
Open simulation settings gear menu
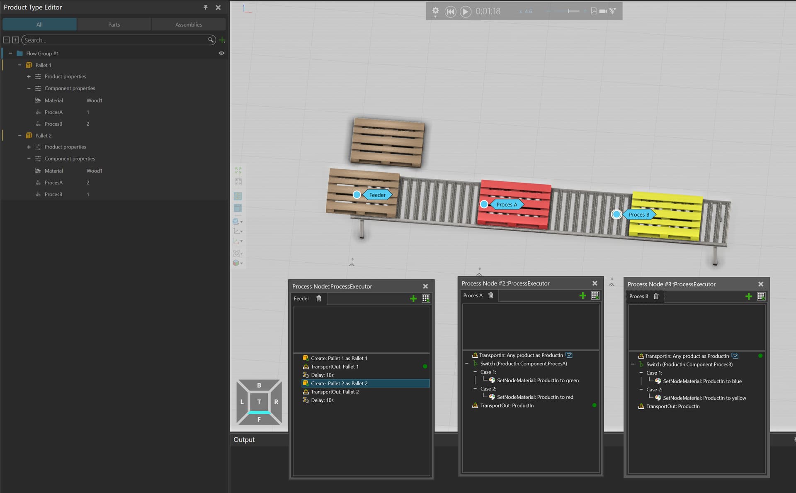(435, 11)
